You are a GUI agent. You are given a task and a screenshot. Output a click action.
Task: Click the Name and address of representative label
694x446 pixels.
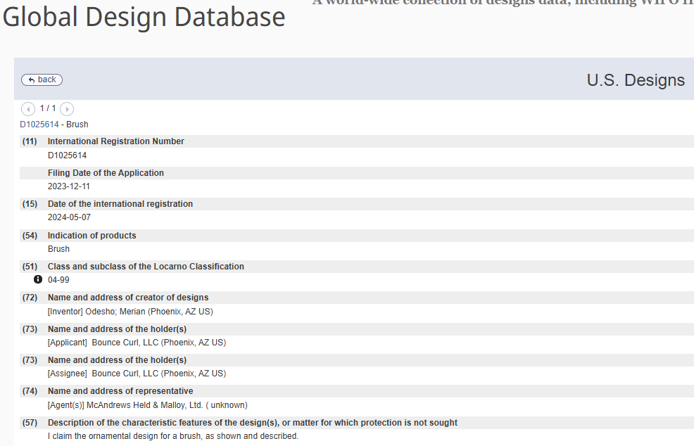[x=120, y=391]
